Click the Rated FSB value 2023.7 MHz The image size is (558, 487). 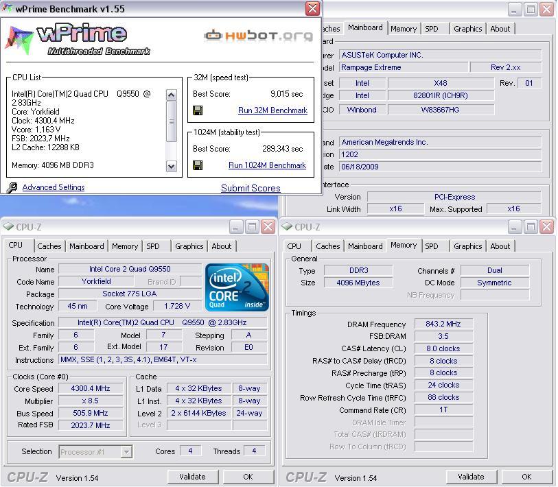click(91, 425)
